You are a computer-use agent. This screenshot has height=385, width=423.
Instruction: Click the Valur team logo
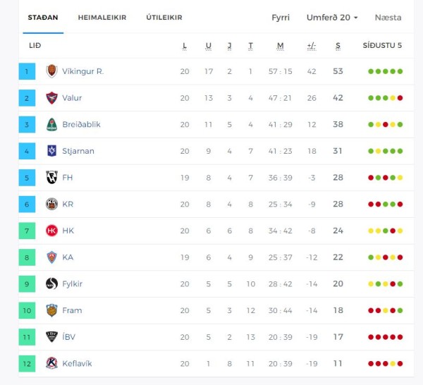coord(51,98)
